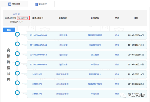Viewport: 150px width, 102px height.
Task: Open 32455373 in the 驳回通知发文 row
Action: [x=37, y=74]
